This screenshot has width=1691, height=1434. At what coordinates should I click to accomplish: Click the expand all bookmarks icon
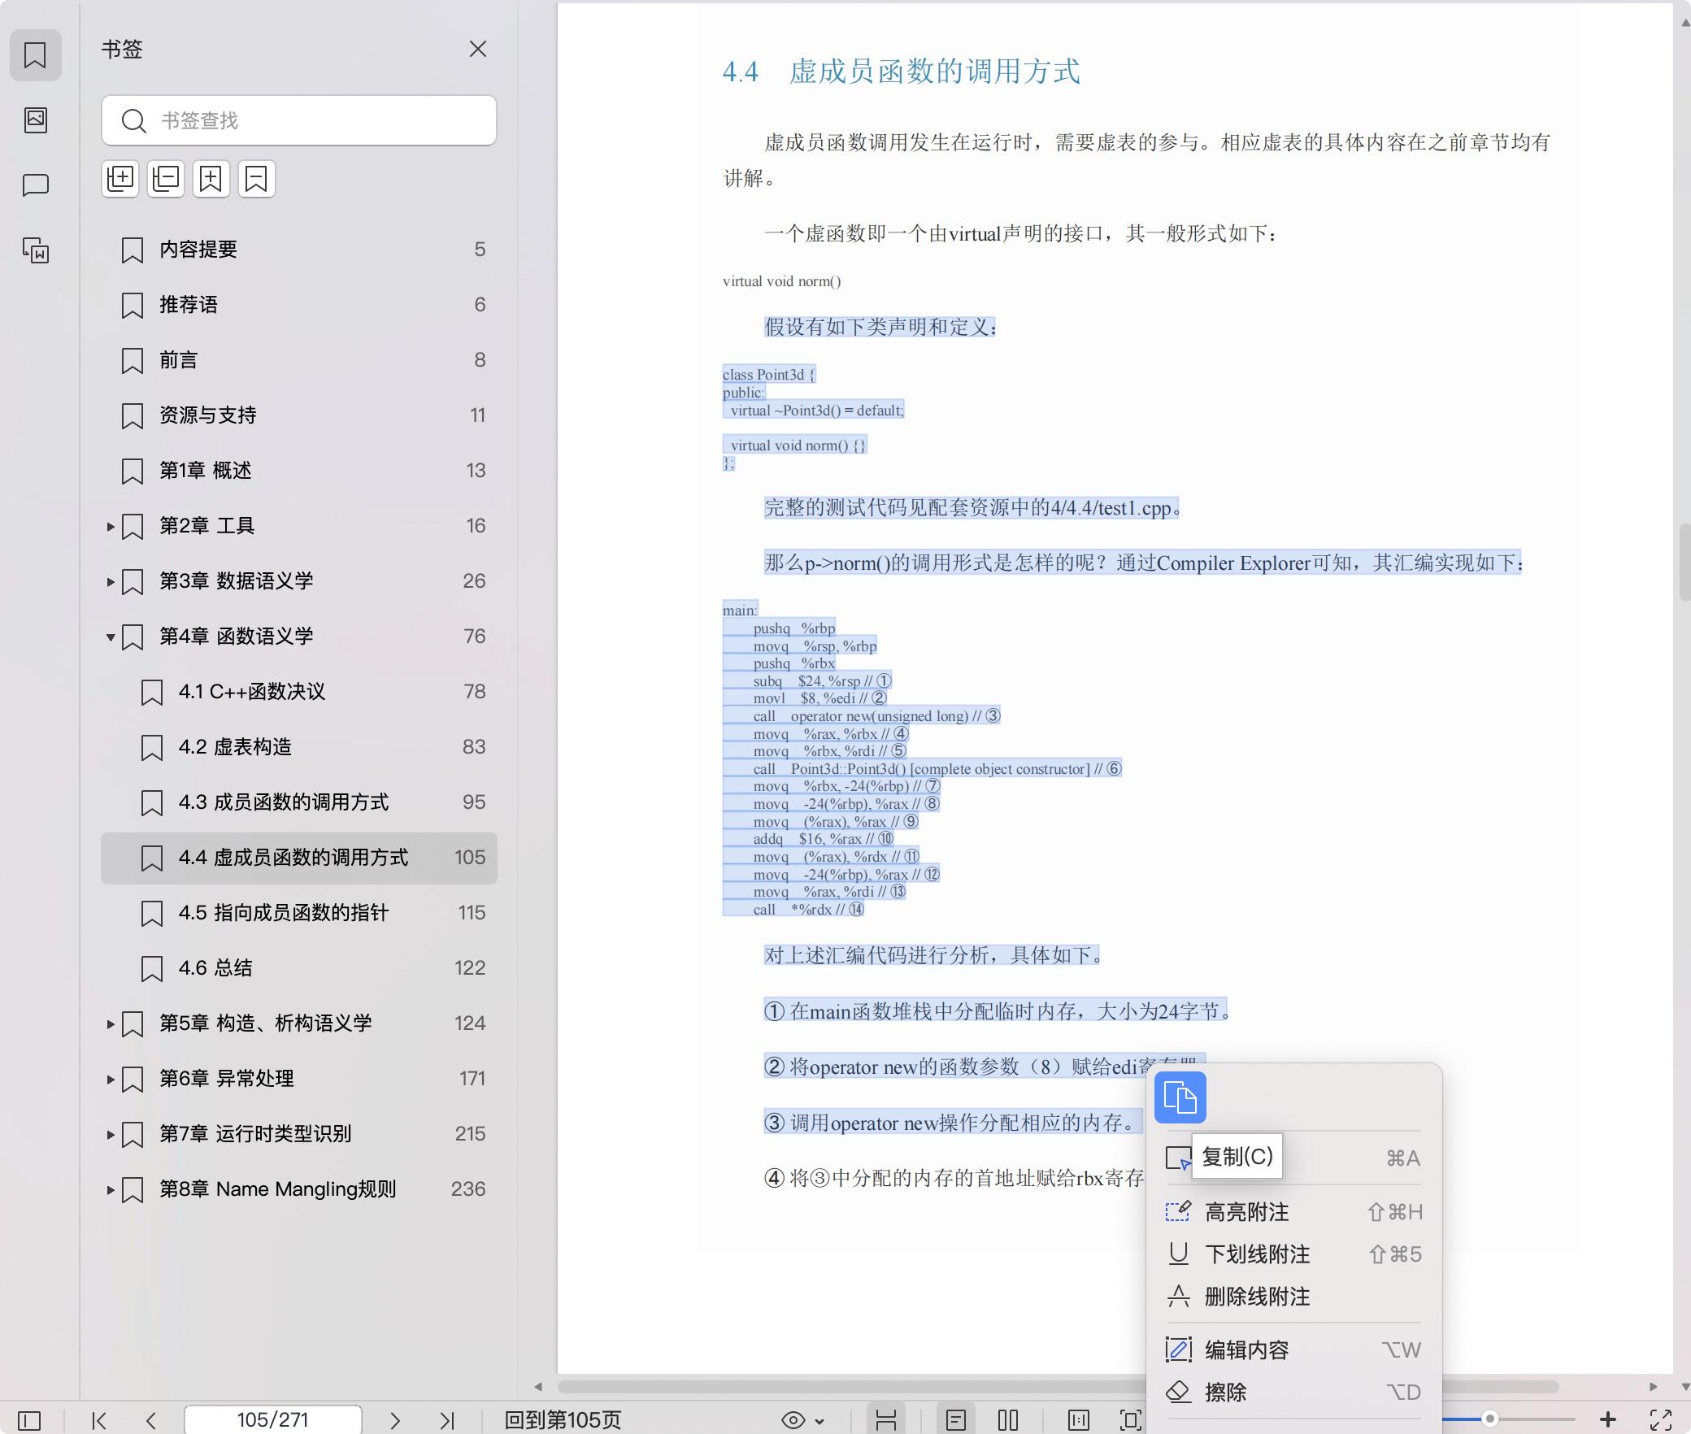click(x=120, y=179)
